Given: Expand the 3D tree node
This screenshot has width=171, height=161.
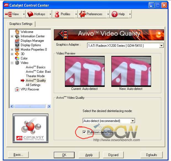Looking at the screenshot, I should coord(12,54).
